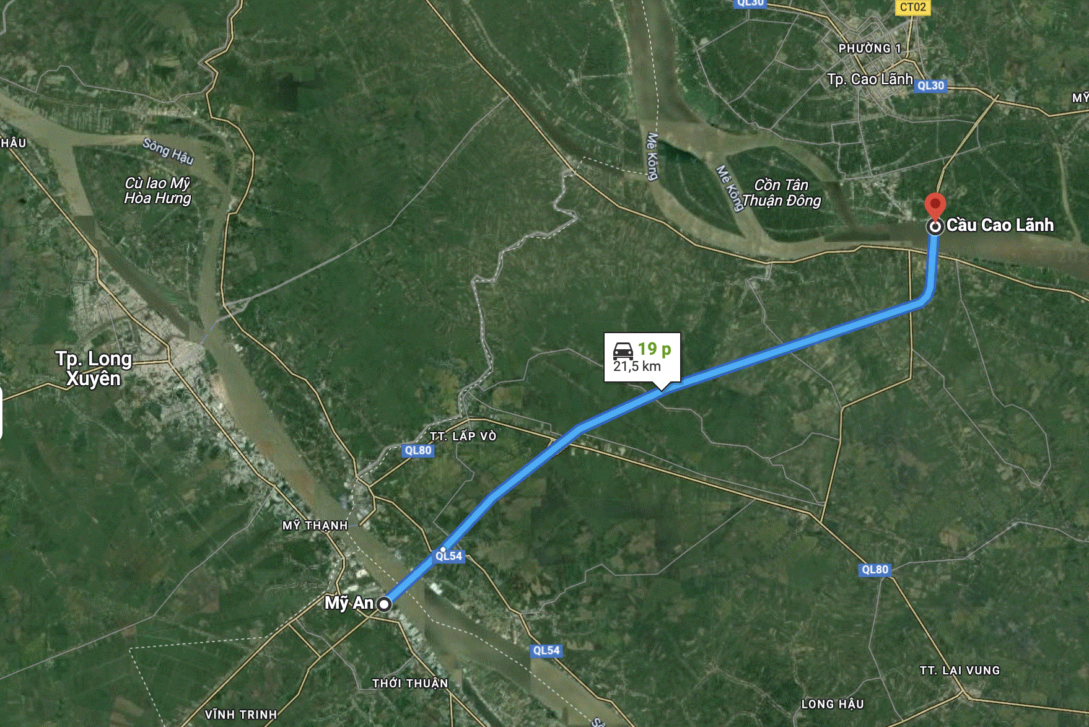Click the Mỹ Thạnh area label

[x=315, y=525]
